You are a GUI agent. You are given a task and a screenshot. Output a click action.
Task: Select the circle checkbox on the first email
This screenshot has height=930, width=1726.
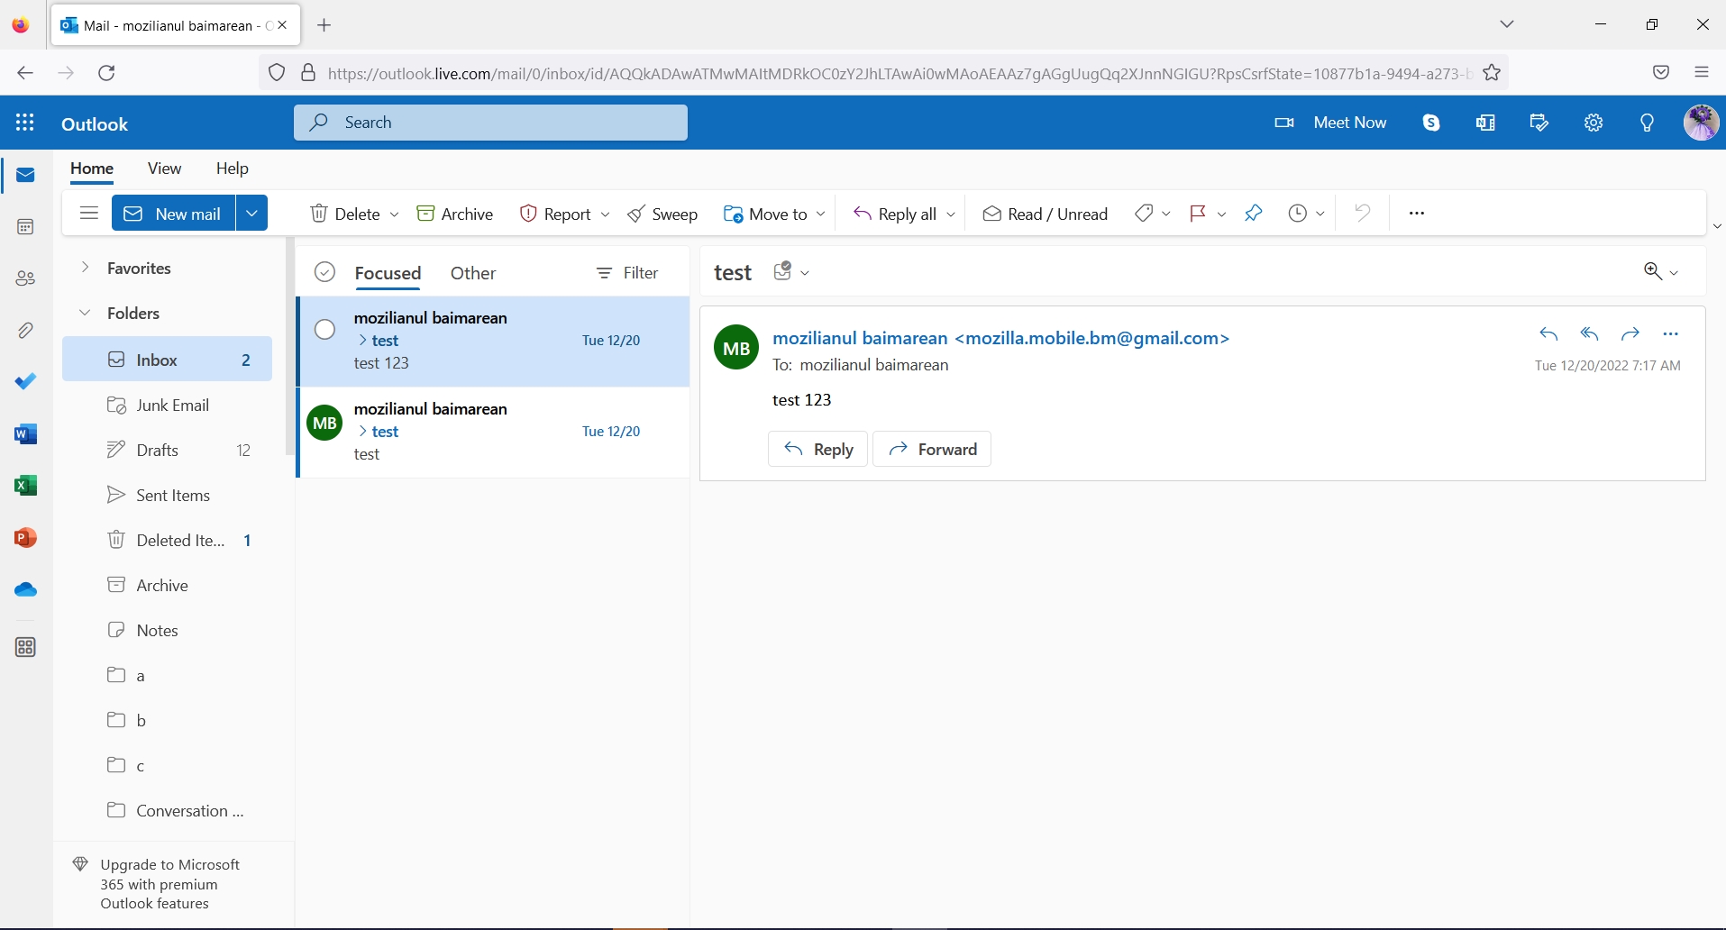pyautogui.click(x=324, y=330)
